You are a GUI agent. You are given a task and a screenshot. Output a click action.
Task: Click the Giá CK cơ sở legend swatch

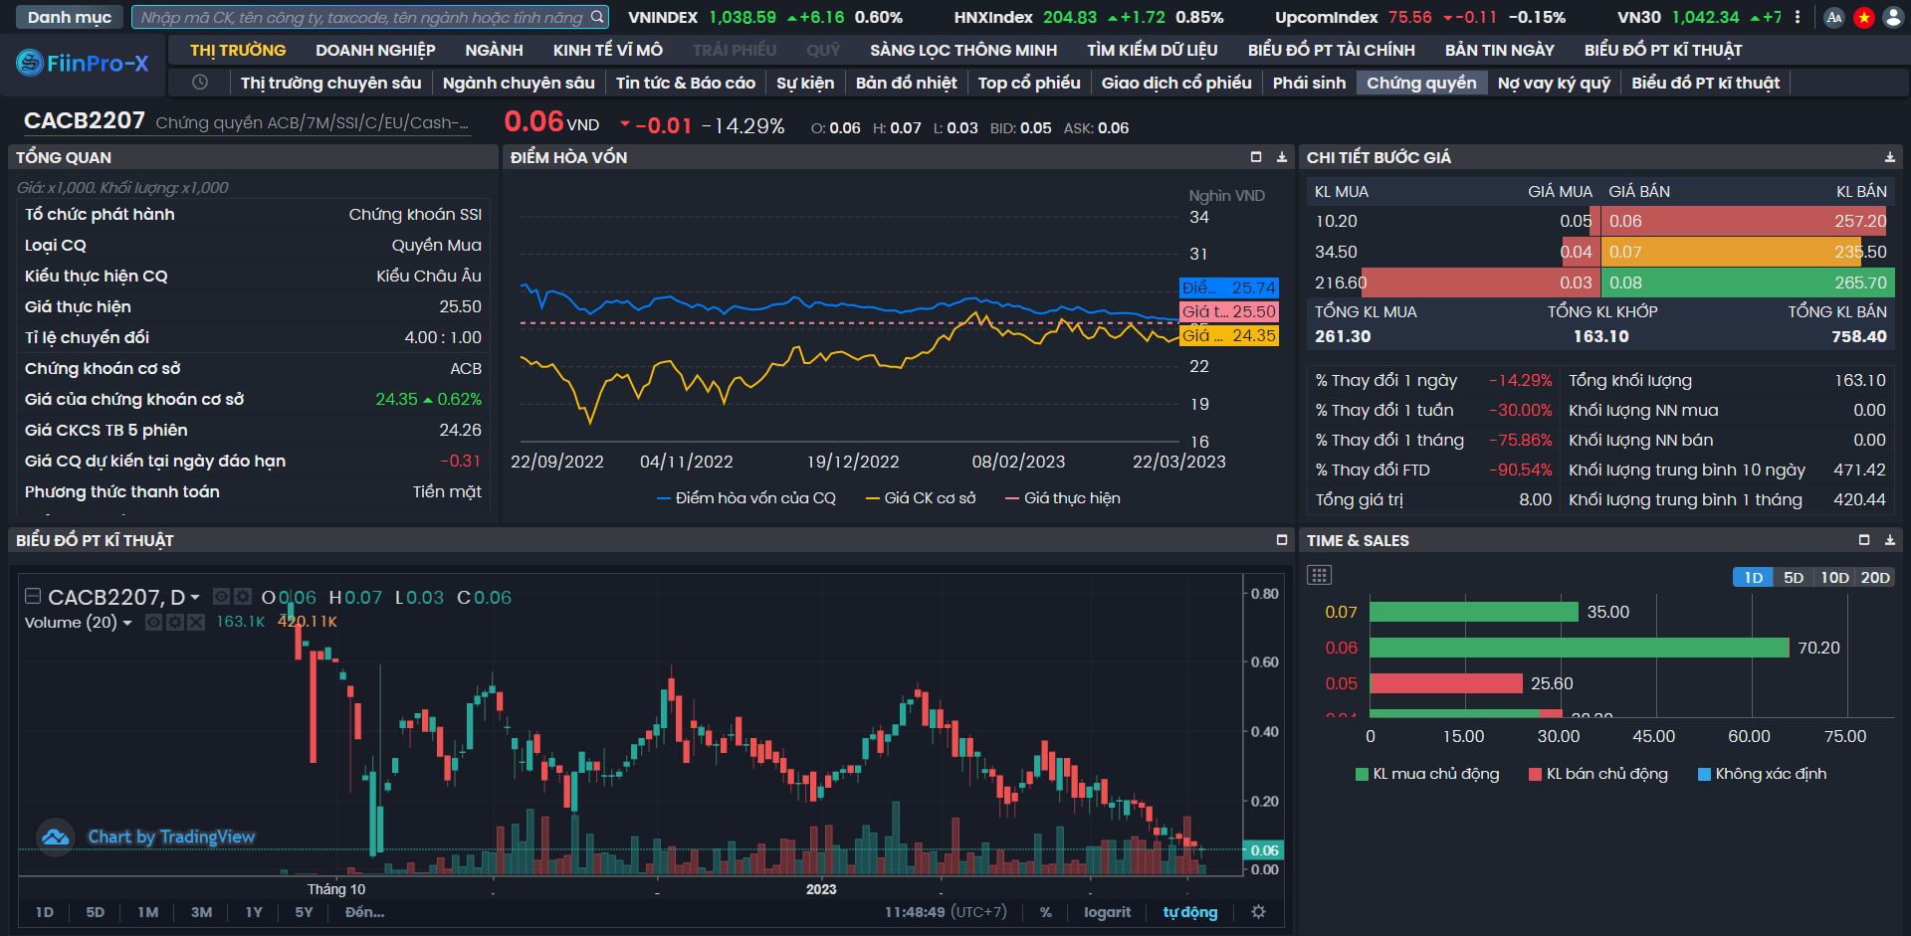tap(873, 498)
